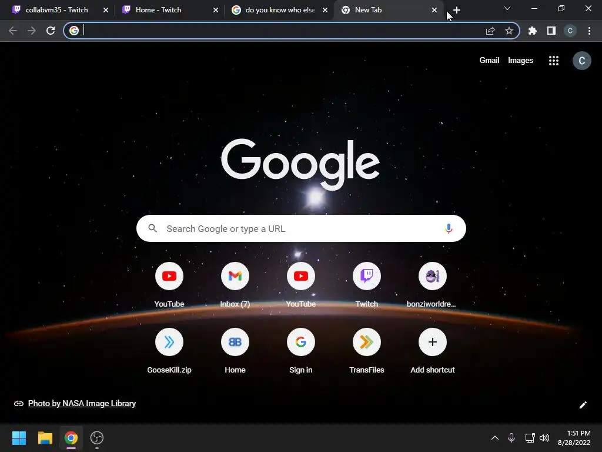Click the forward navigation arrow
Image resolution: width=602 pixels, height=452 pixels.
tap(32, 31)
